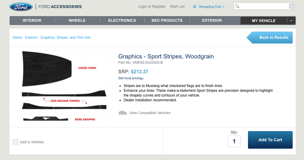Go to Bed Products category
The width and height of the screenshot is (304, 160).
167,21
